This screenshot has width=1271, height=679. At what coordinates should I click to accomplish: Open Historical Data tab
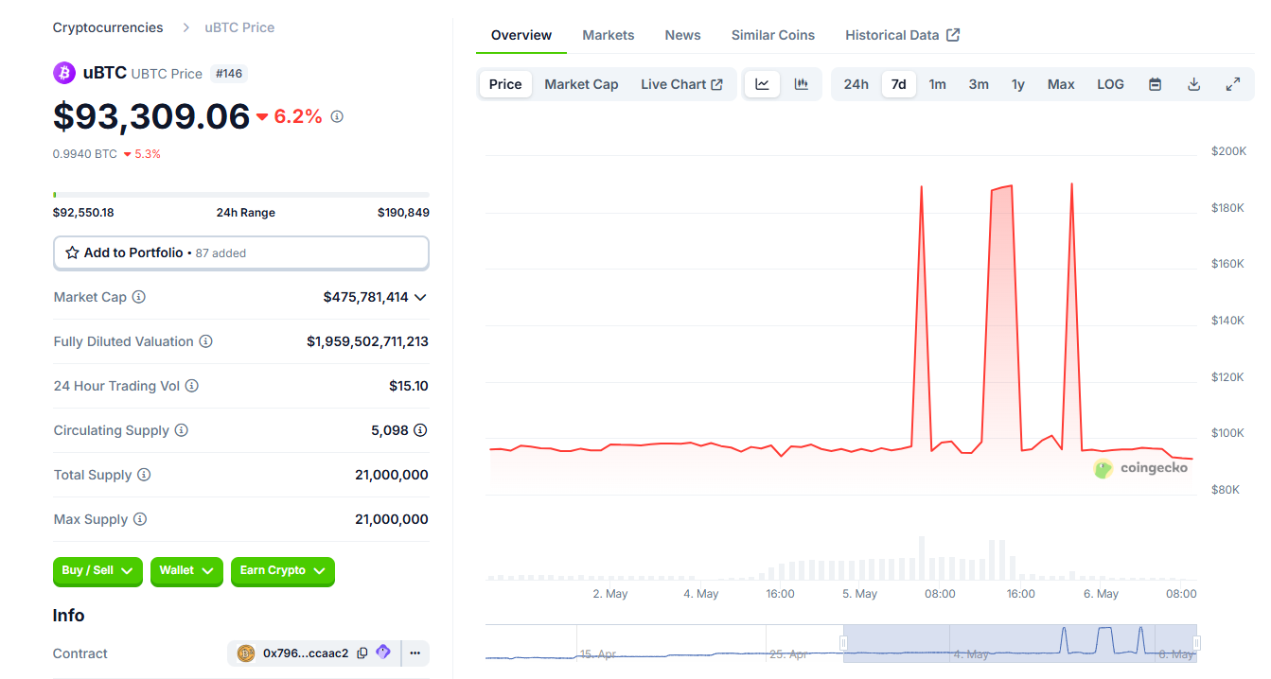[x=902, y=35]
